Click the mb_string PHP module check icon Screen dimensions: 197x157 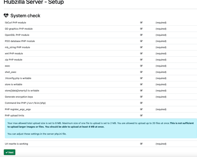click(141, 47)
